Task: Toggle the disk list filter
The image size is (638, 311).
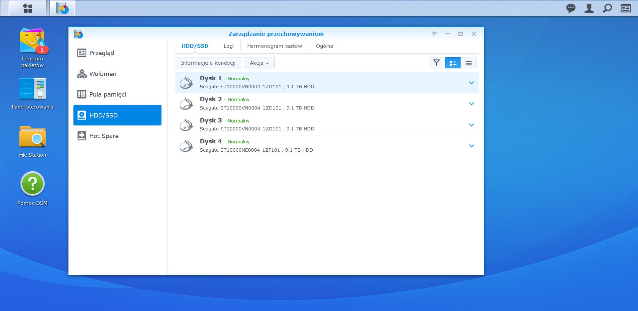Action: [x=436, y=62]
